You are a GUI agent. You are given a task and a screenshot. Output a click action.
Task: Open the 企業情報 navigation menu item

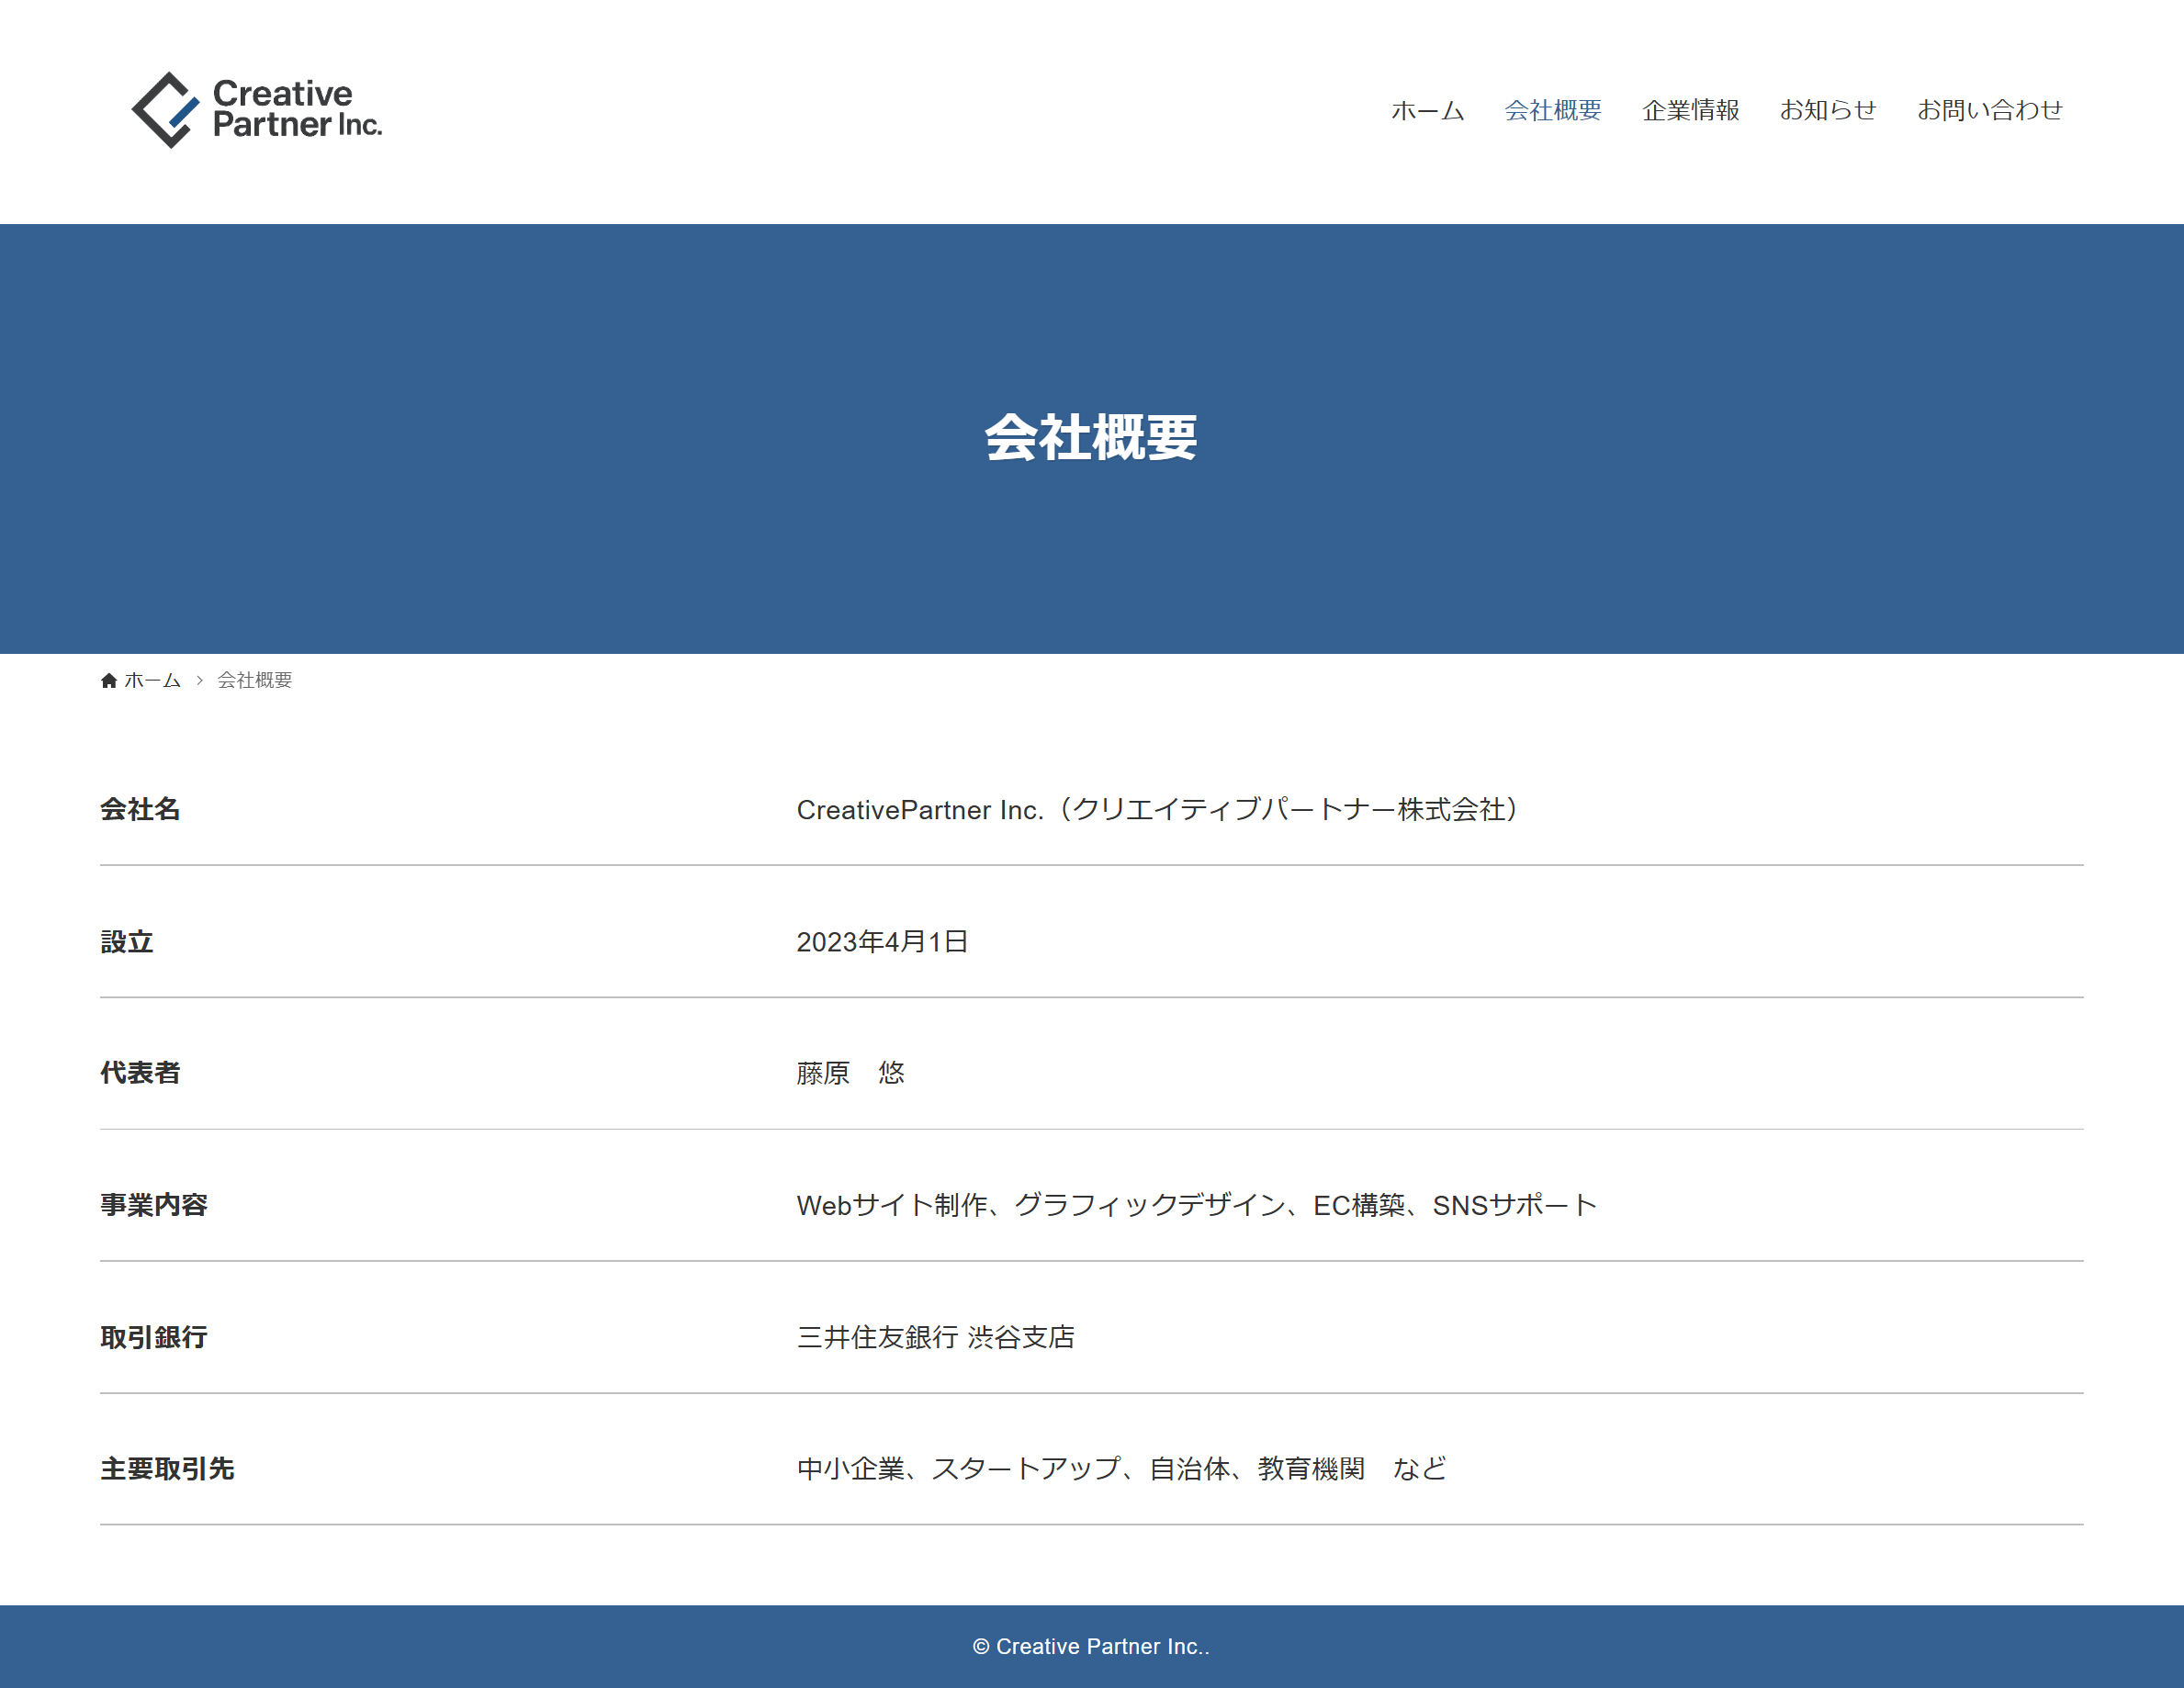point(1690,110)
